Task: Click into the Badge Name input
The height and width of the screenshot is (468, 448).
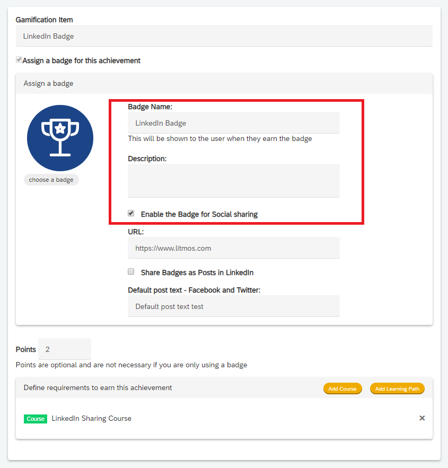Action: click(234, 122)
